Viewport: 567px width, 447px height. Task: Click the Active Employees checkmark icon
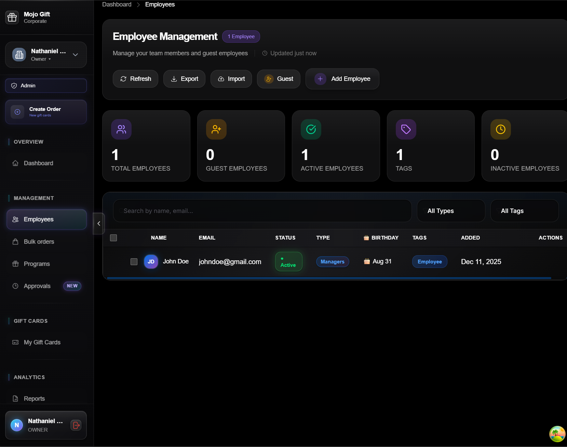click(x=311, y=129)
